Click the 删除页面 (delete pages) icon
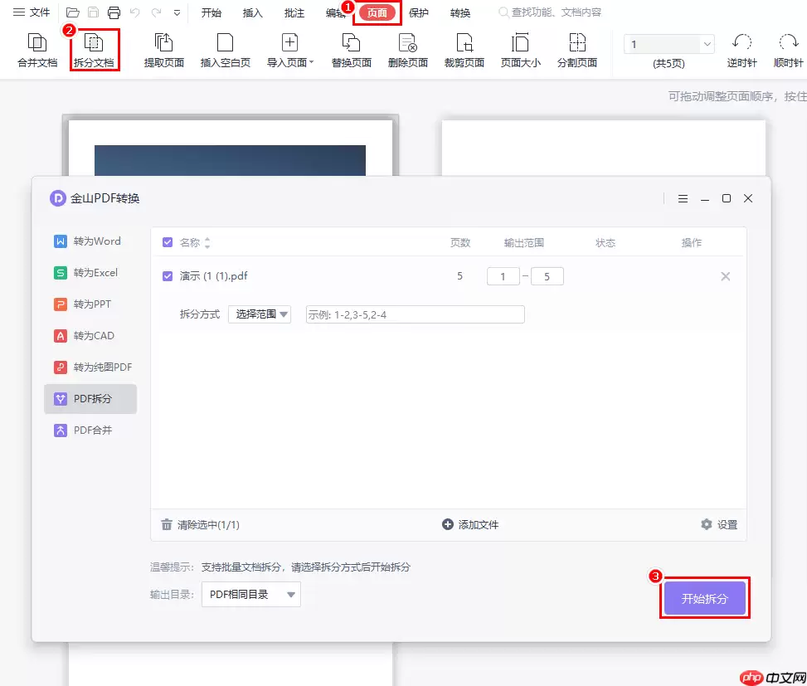The width and height of the screenshot is (807, 686). tap(408, 50)
